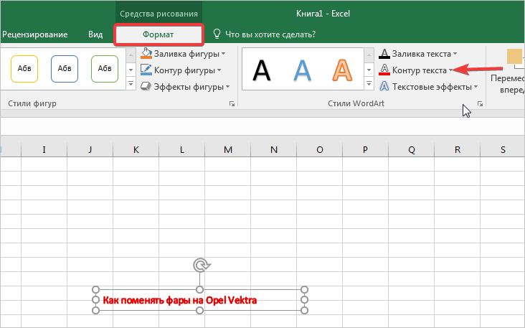The width and height of the screenshot is (525, 328).
Task: Move down one row in shape styles gallery
Action: [131, 70]
